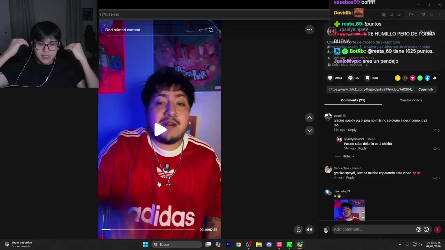This screenshot has width=445, height=250.
Task: Repost video with yellow repost icon
Action: coord(398,78)
